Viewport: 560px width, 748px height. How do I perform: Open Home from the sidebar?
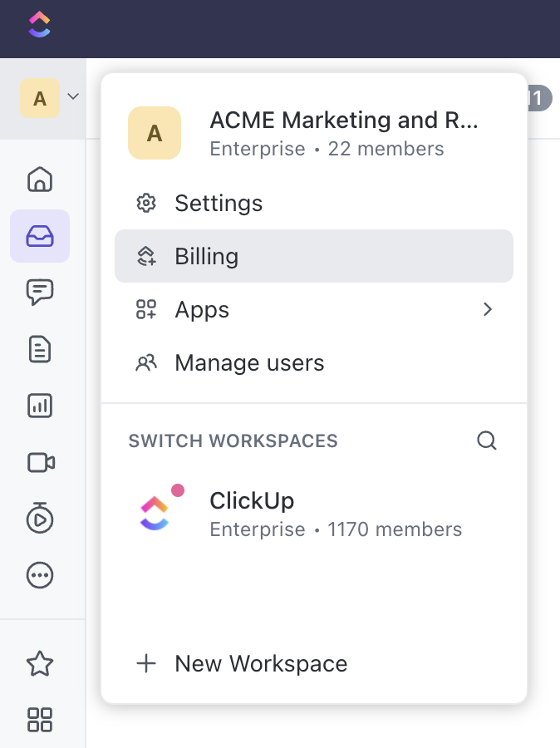click(x=40, y=179)
